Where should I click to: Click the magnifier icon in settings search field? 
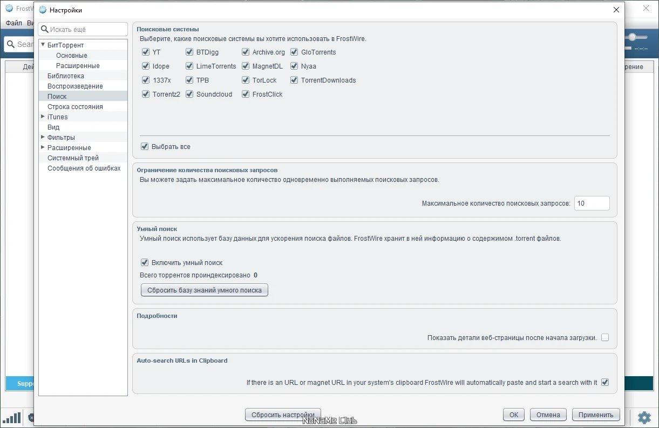click(x=44, y=29)
